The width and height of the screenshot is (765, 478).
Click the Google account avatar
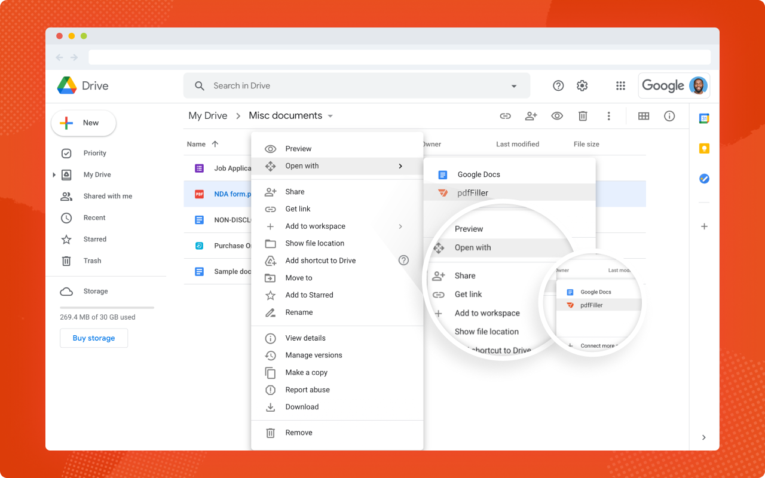(x=697, y=85)
